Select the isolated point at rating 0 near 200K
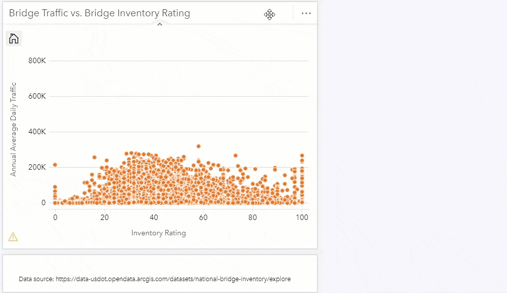Viewport: 507px width, 293px height. point(55,165)
